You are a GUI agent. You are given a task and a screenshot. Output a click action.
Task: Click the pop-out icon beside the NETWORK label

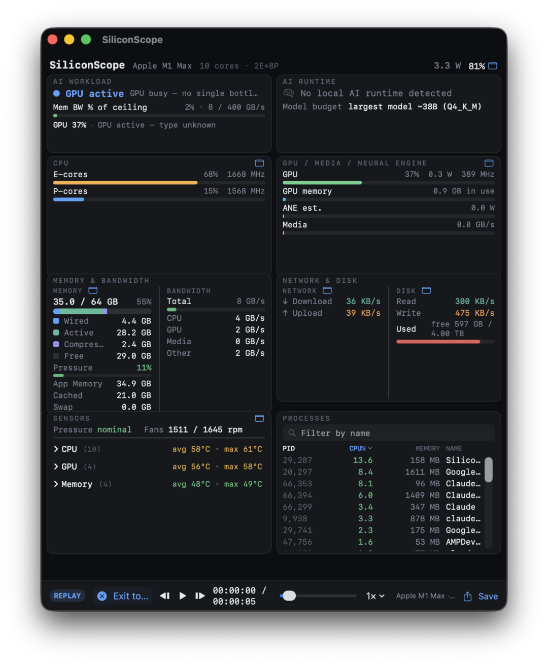[327, 290]
